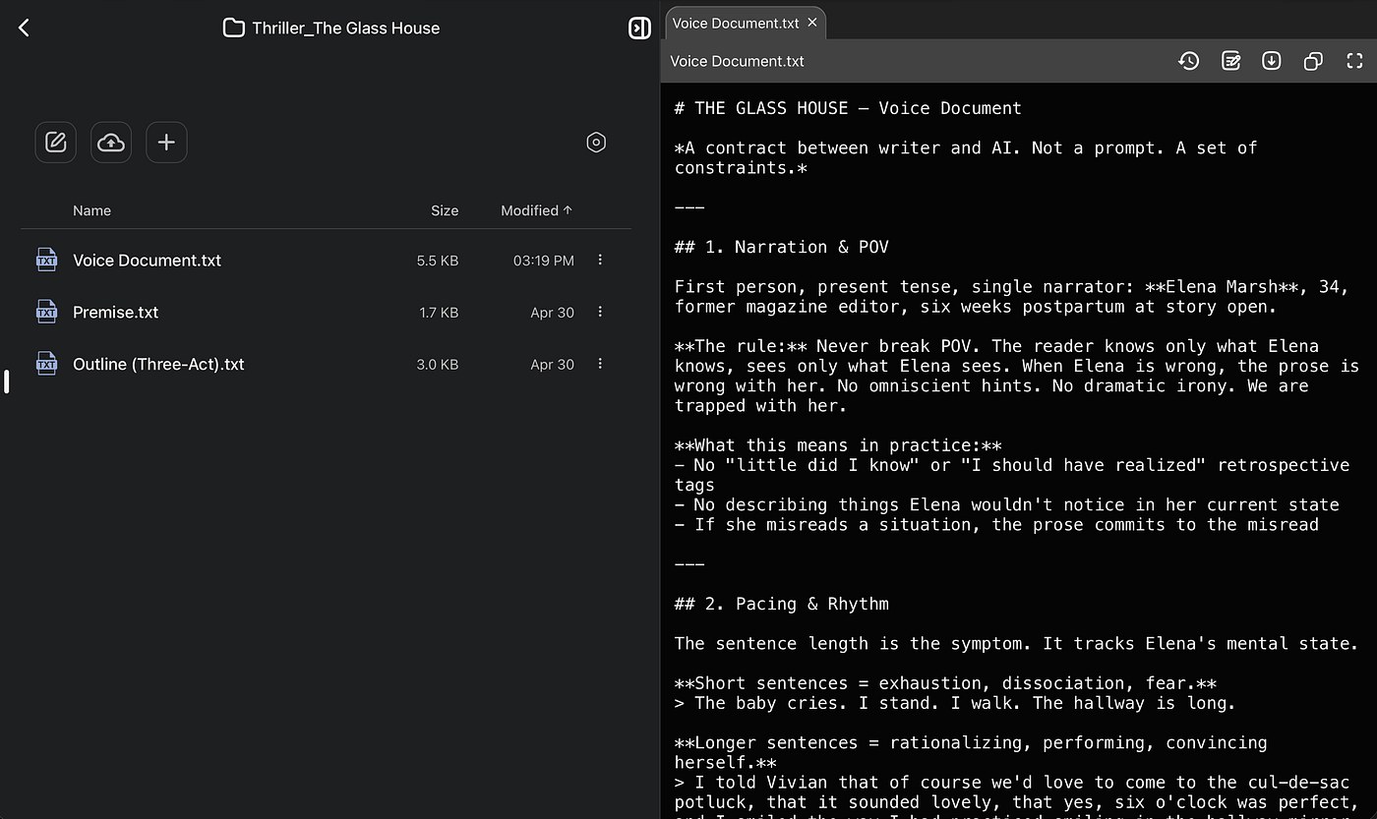
Task: View version history of the document
Action: 1188,61
